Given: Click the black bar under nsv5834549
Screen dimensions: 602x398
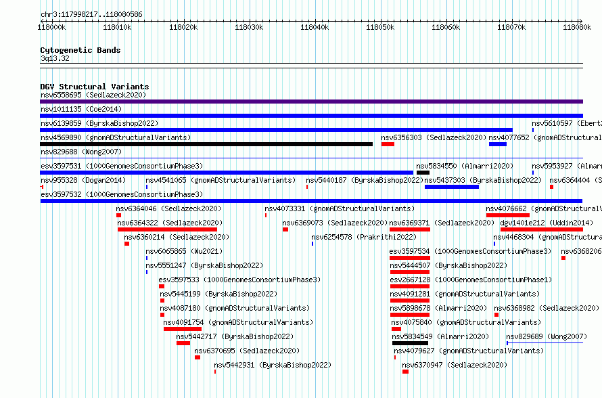Looking at the screenshot, I should click(410, 343).
